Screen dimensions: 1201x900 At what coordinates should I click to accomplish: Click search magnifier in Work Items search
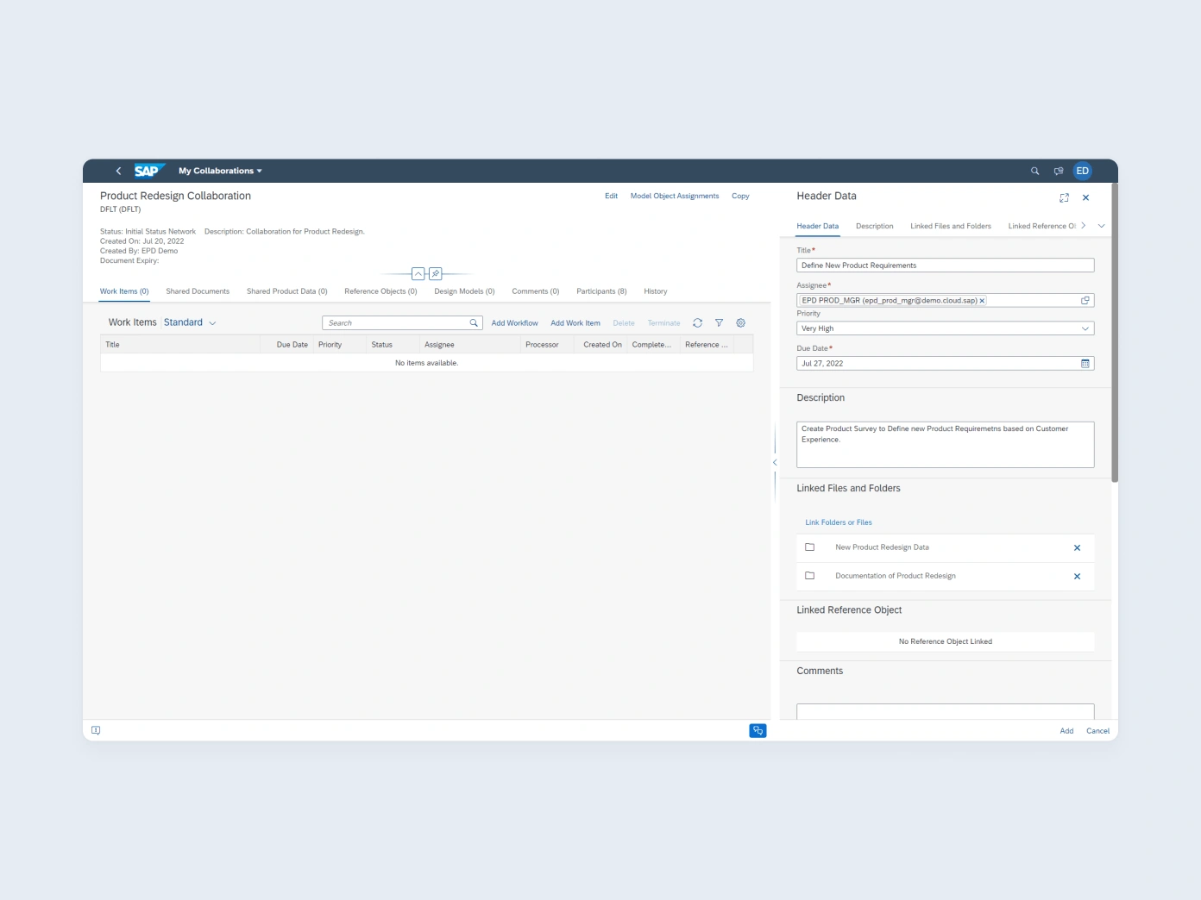point(474,322)
